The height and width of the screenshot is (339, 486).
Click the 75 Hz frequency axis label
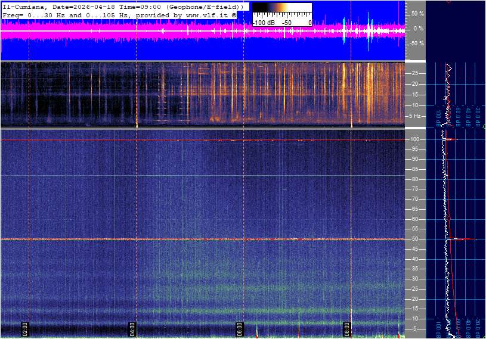(x=414, y=189)
